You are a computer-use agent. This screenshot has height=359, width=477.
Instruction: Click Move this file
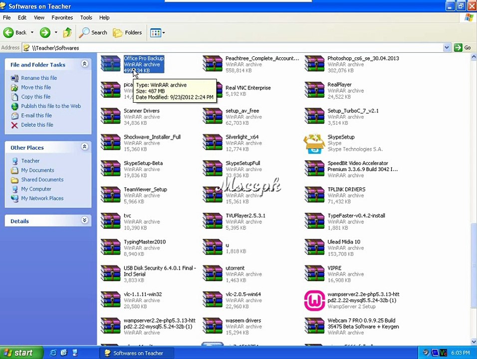tap(36, 88)
